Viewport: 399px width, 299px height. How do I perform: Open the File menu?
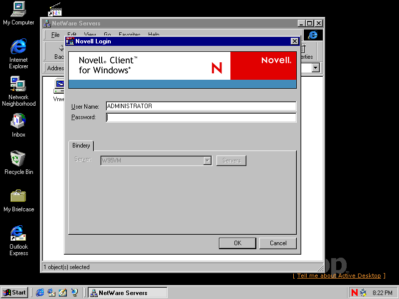click(55, 35)
